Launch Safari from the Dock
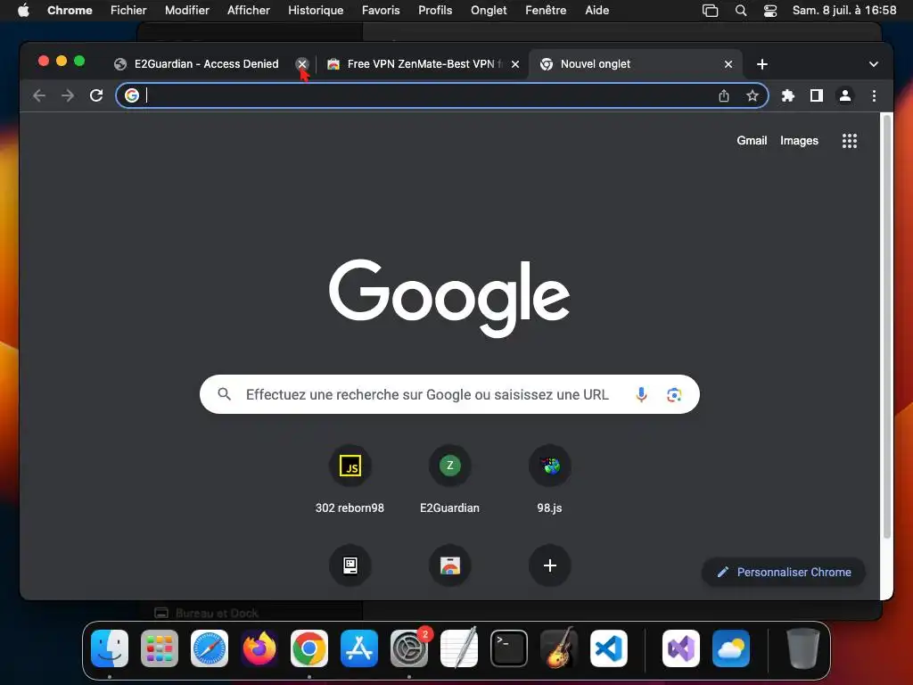913x685 pixels. (x=209, y=648)
